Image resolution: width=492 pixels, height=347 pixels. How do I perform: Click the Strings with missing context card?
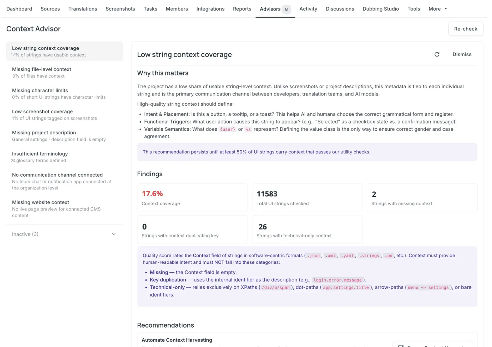point(422,197)
